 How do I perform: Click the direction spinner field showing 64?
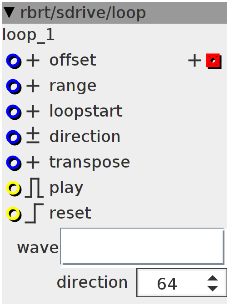pos(182,282)
